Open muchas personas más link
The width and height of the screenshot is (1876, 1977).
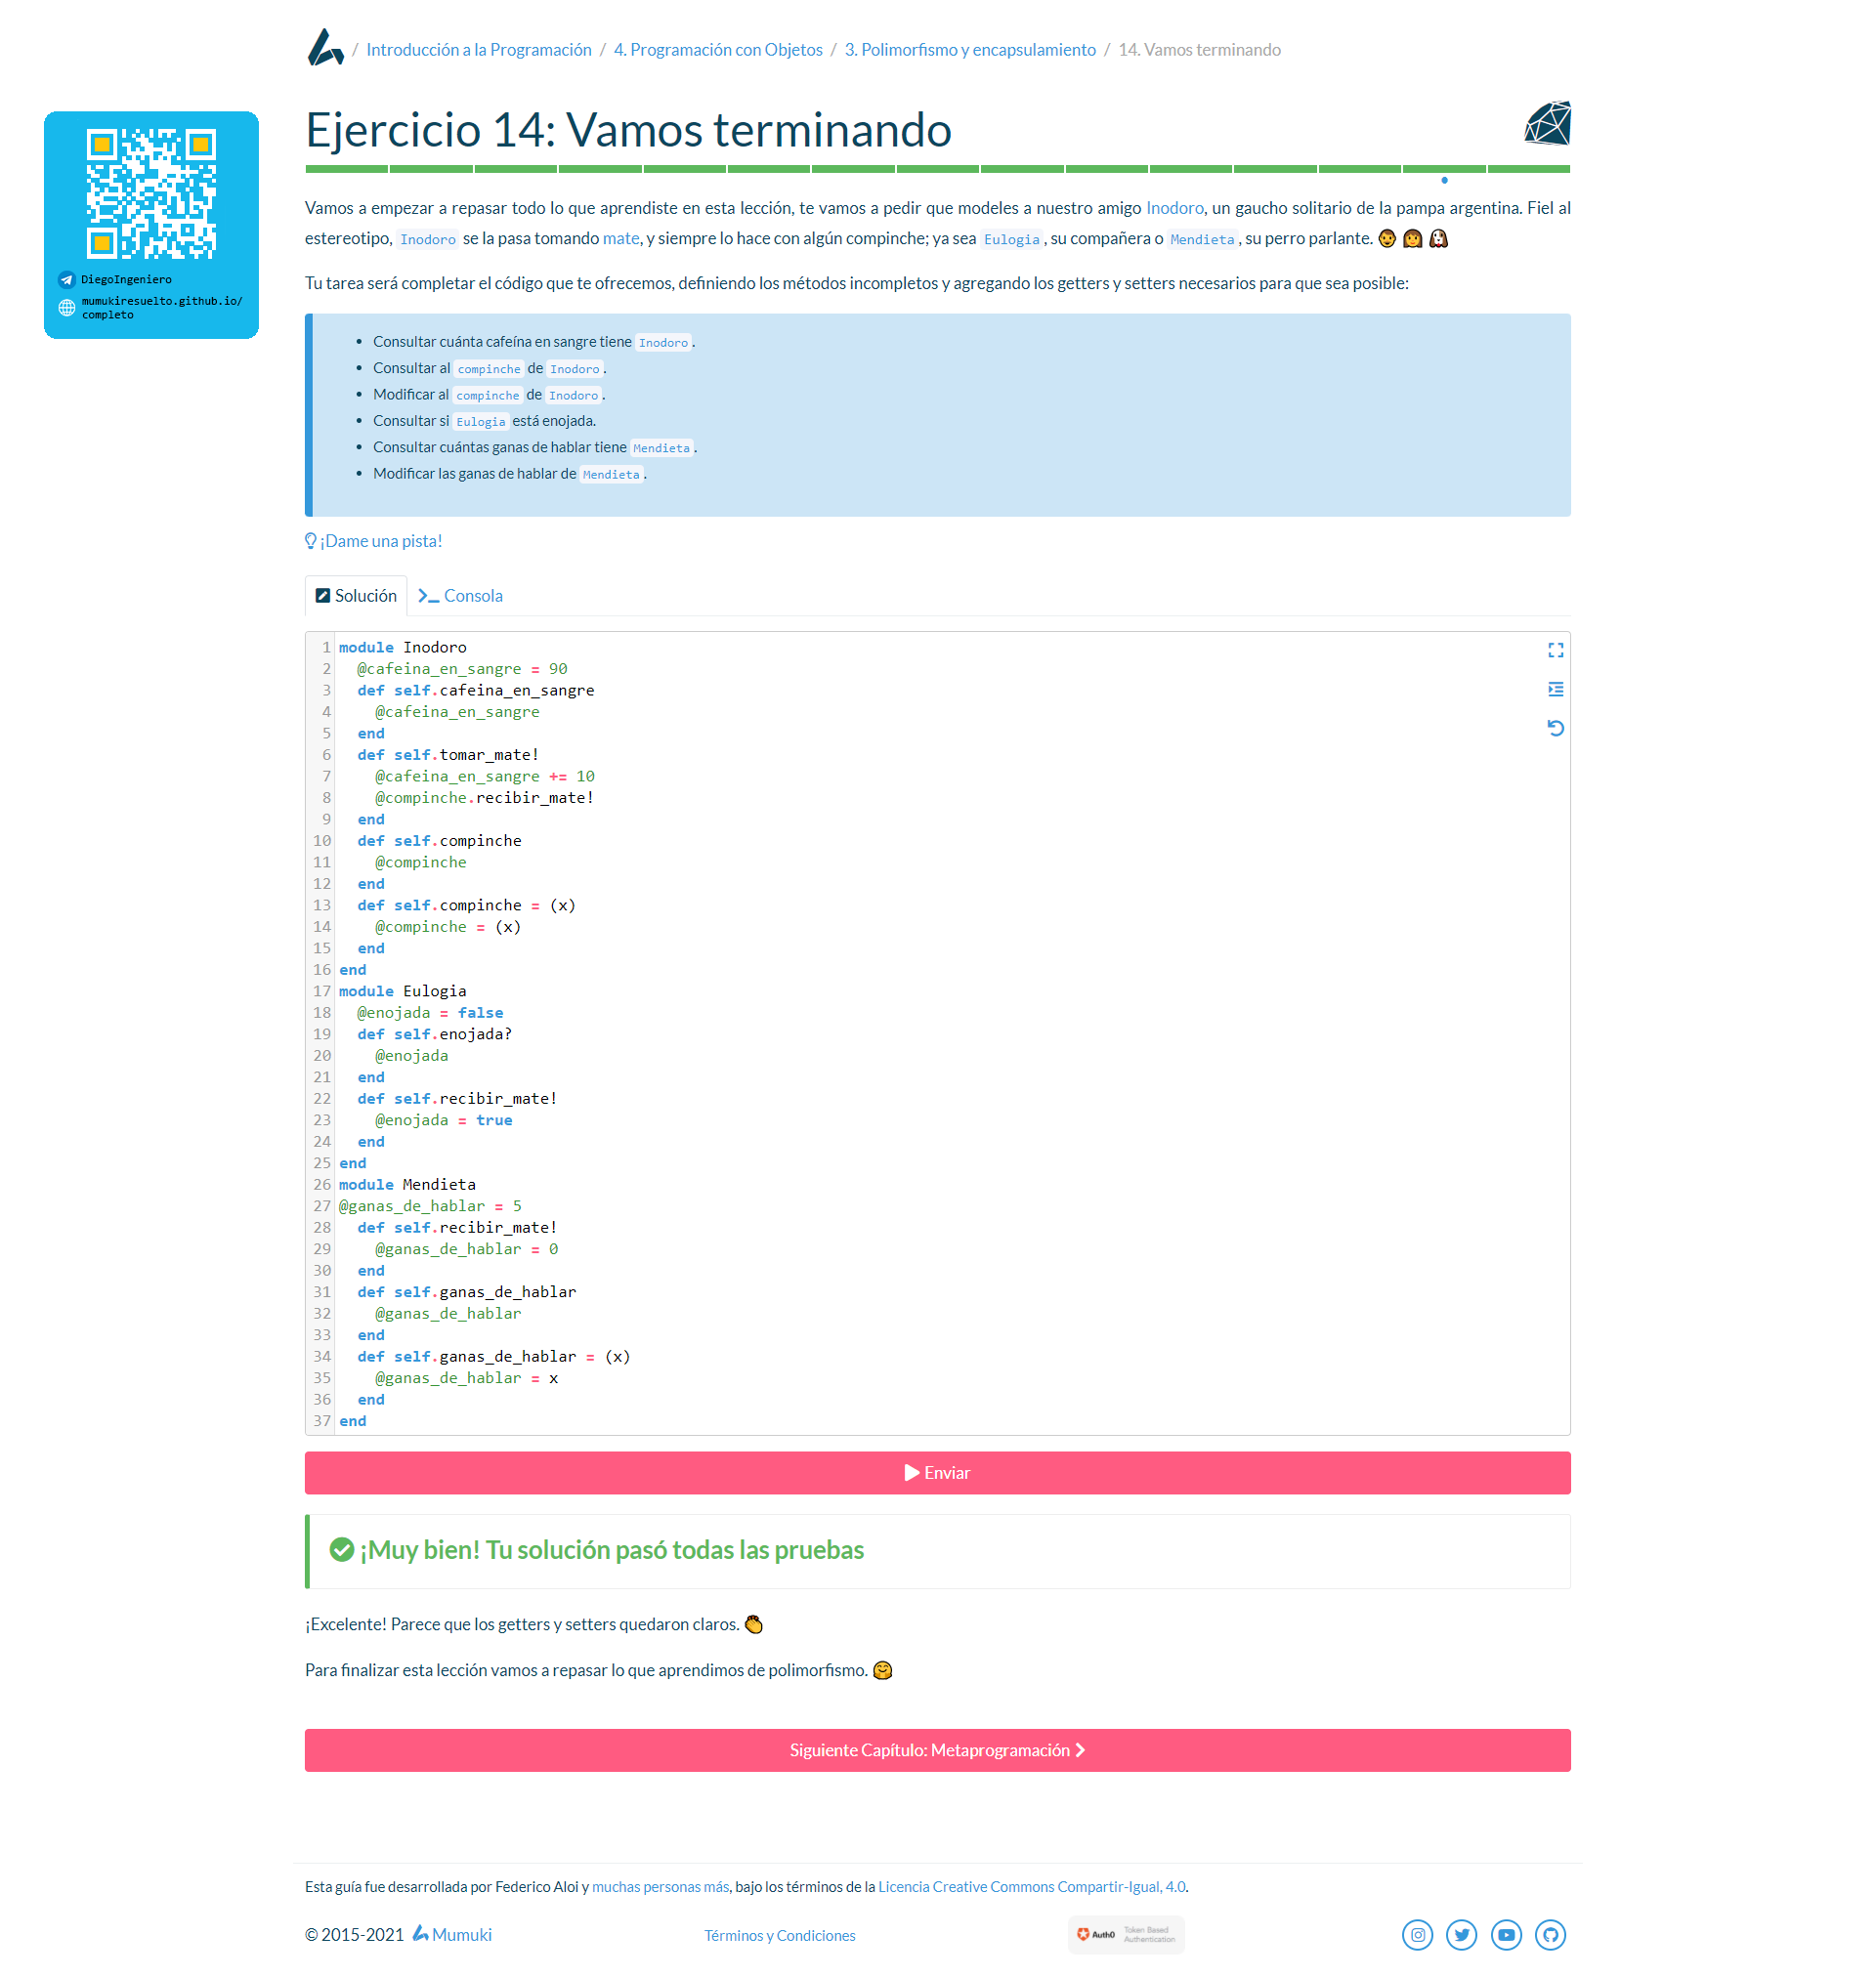(660, 1887)
